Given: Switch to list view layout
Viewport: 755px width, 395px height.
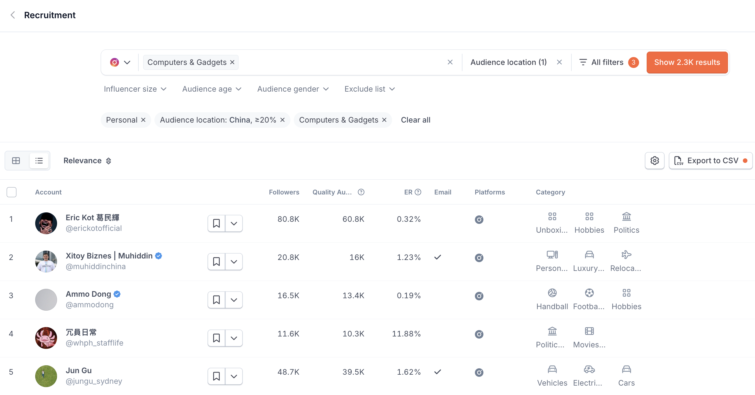Looking at the screenshot, I should [39, 161].
